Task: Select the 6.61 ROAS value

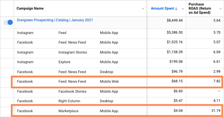Action: [217, 62]
